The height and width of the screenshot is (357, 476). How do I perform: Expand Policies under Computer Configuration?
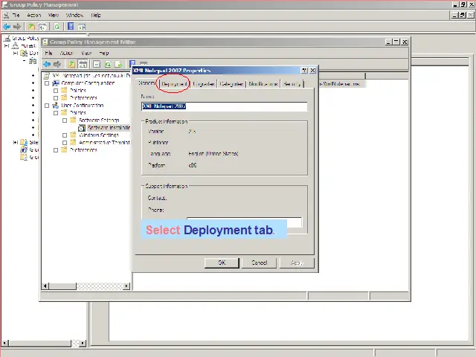click(56, 91)
